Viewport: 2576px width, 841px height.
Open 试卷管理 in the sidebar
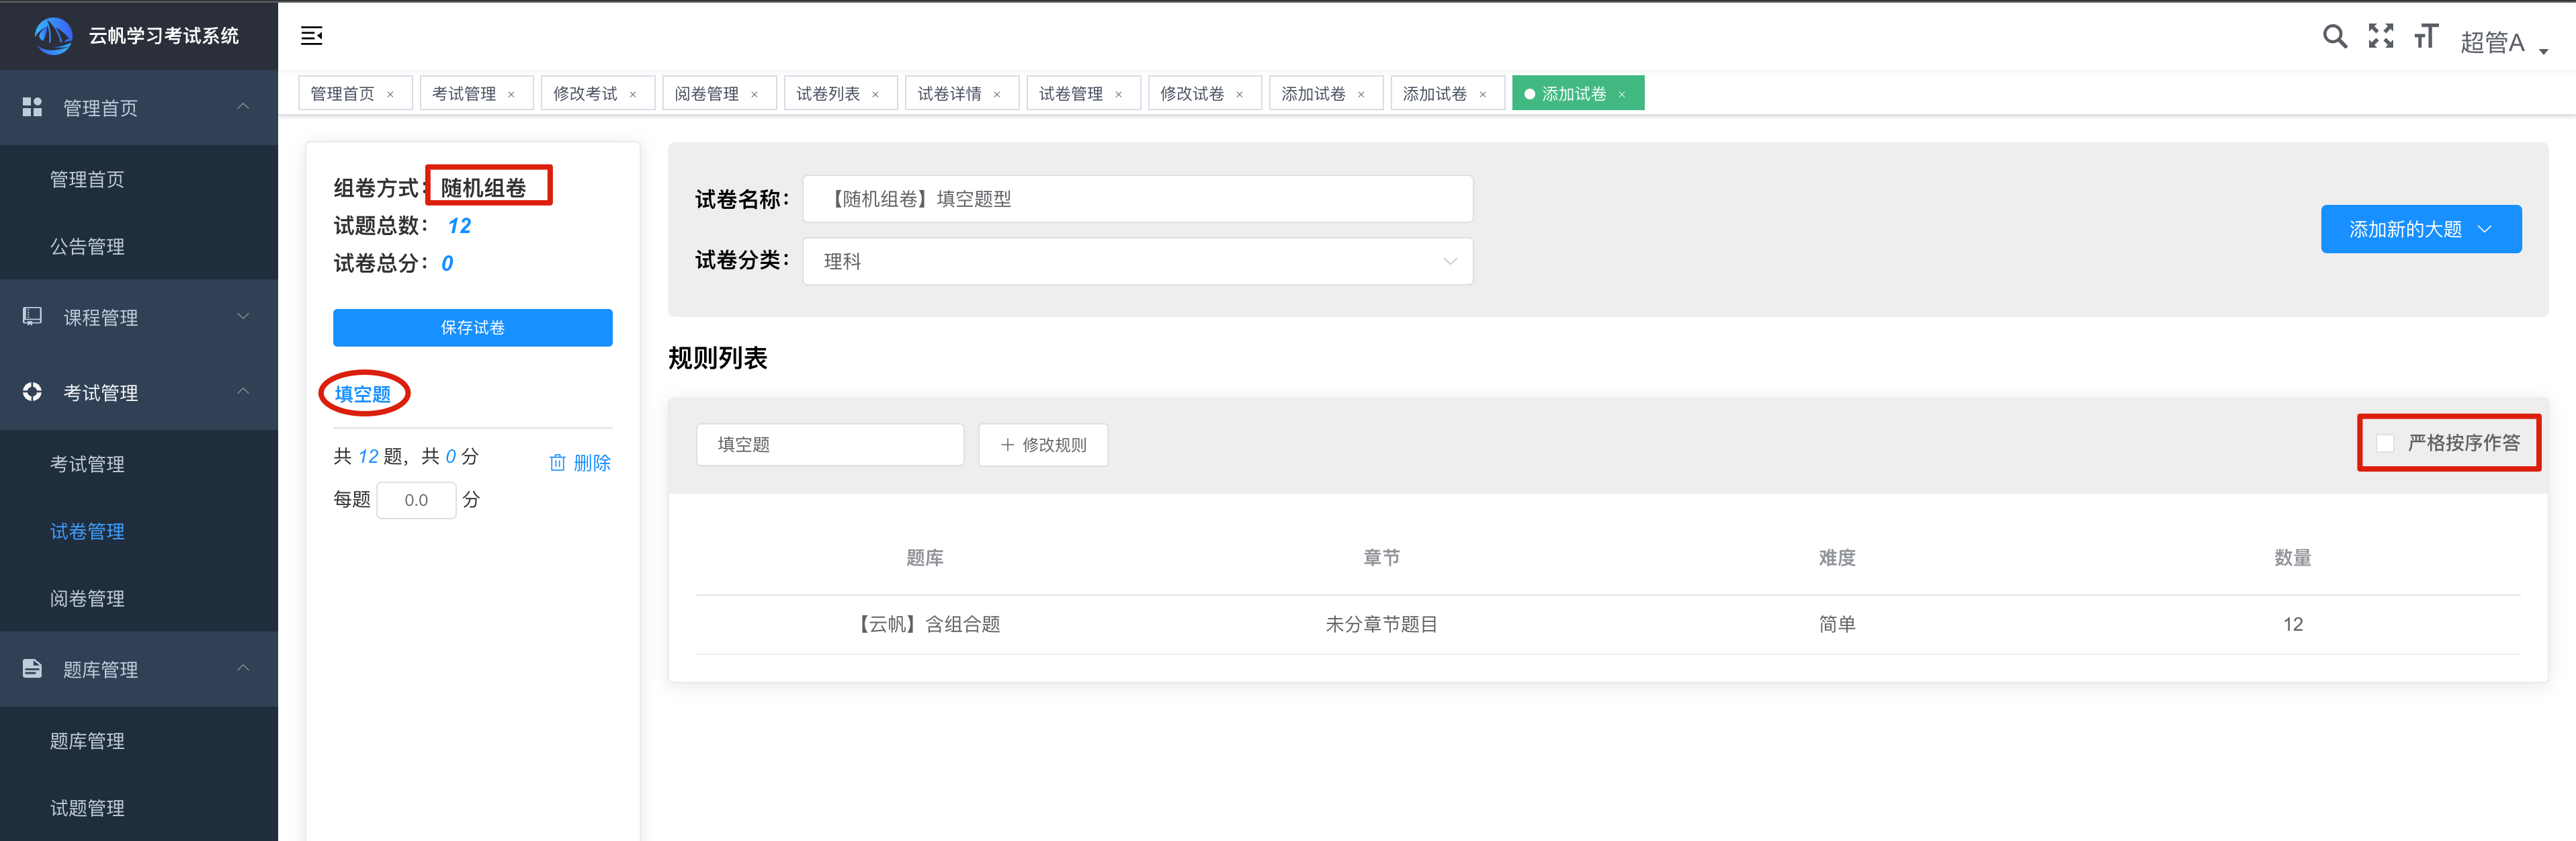[x=88, y=531]
